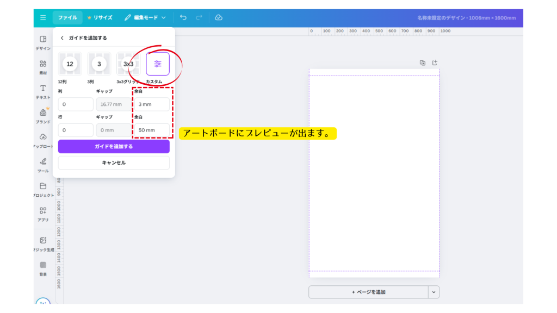Open dropdown arrow beside ページを追加

pos(434,292)
